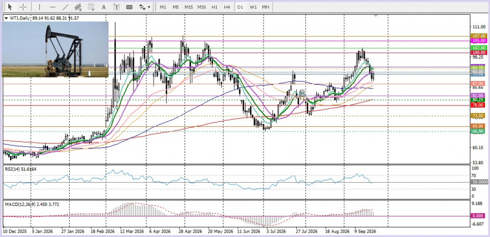Choose the horizontal line drawing tool

(52, 7)
